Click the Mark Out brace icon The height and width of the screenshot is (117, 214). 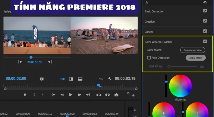[x=42, y=95]
